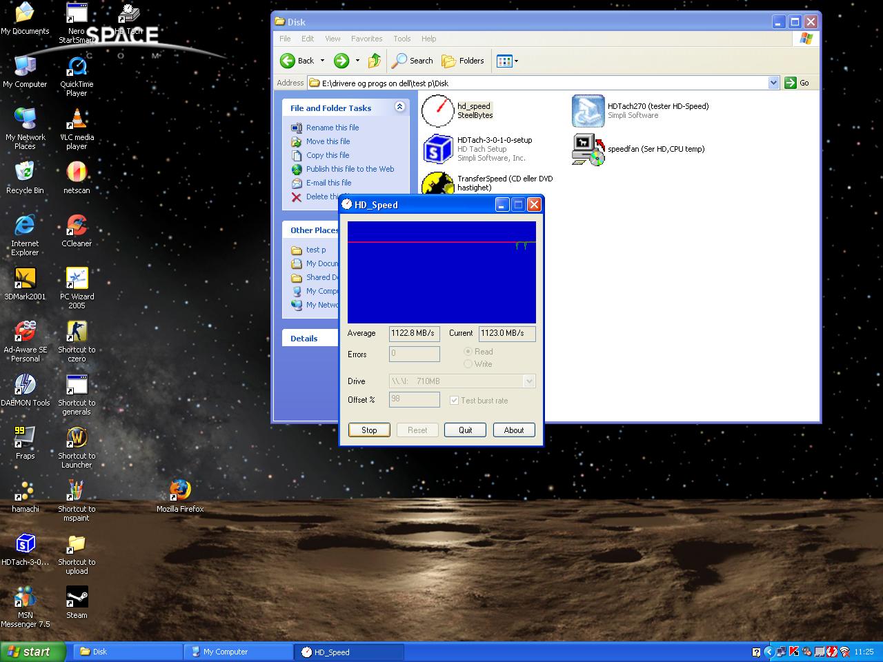Open the Help menu

click(428, 39)
